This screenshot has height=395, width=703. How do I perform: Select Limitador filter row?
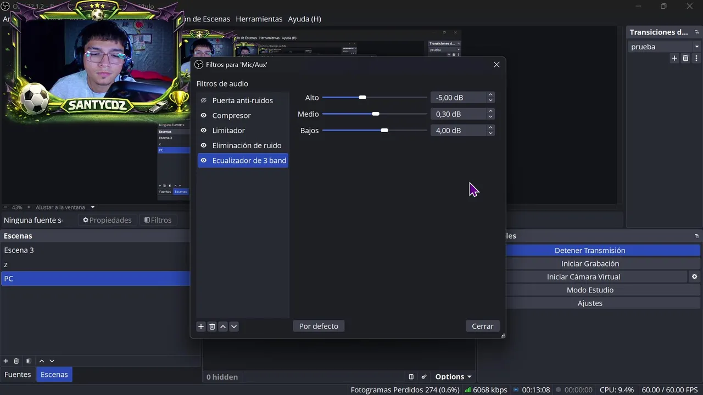[243, 131]
